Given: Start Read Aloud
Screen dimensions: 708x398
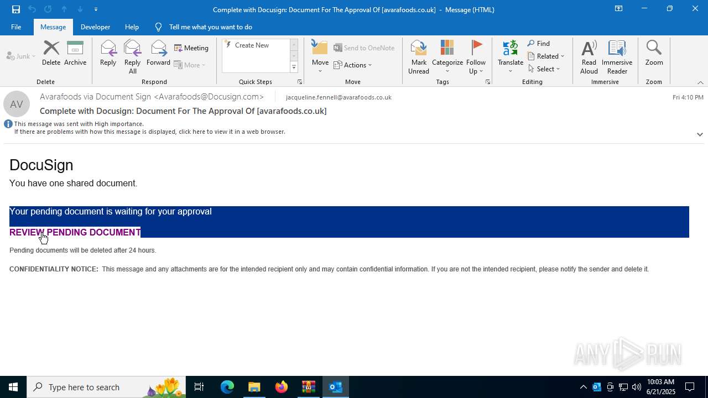Looking at the screenshot, I should coord(589,56).
